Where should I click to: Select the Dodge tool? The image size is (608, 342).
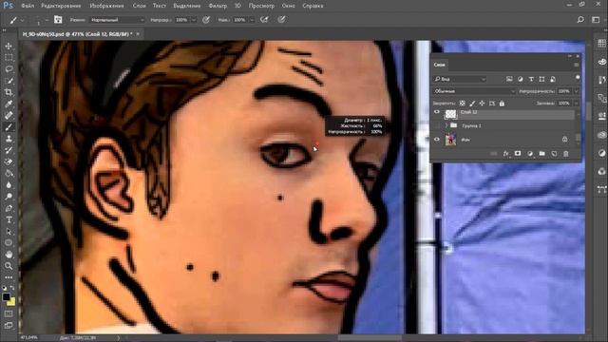[x=9, y=197]
